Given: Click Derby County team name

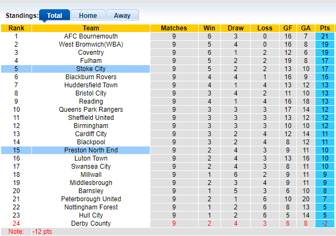Looking at the screenshot, I should (91, 224).
